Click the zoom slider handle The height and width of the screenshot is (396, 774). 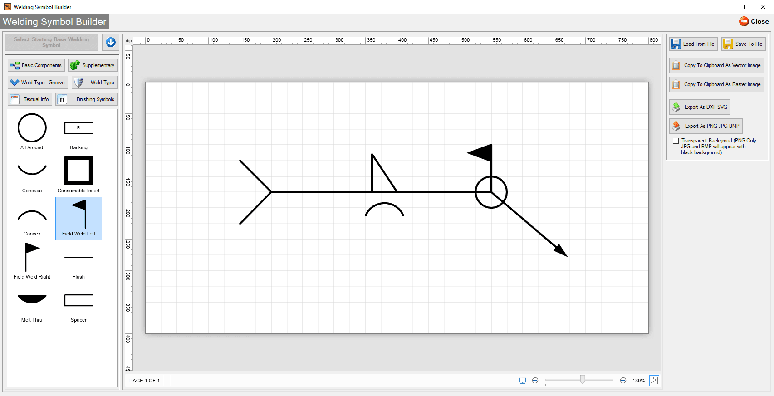[583, 380]
